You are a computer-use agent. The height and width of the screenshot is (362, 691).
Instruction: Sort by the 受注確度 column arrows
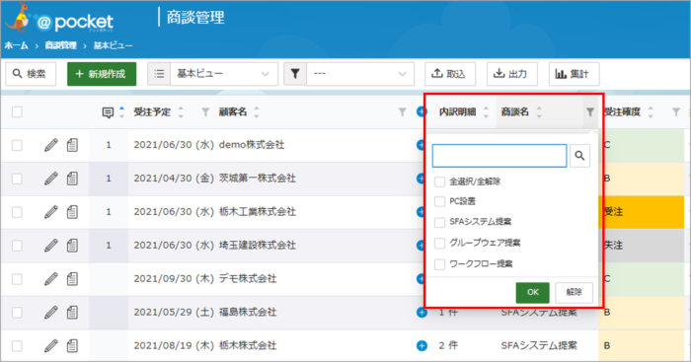651,111
